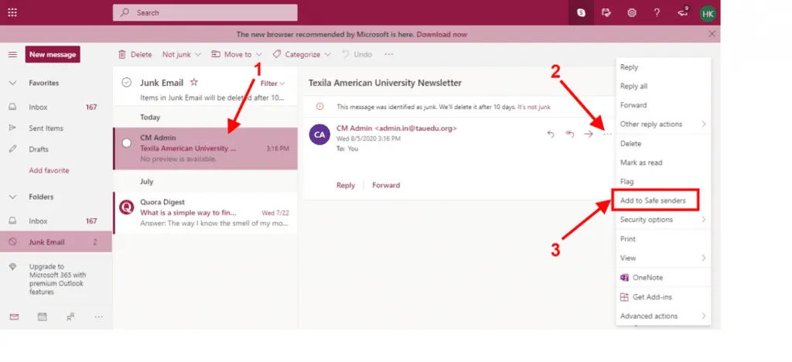The image size is (792, 362).
Task: Click the Forward link below the message
Action: pos(386,186)
